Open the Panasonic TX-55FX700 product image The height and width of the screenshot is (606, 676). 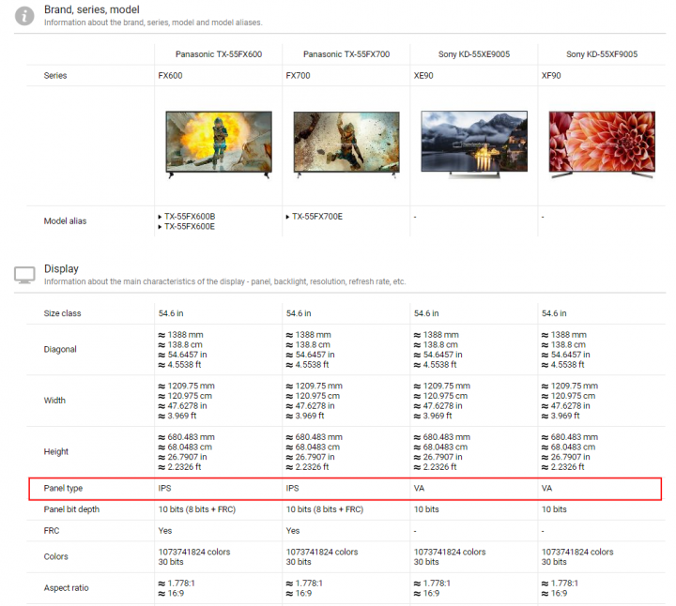pyautogui.click(x=346, y=144)
